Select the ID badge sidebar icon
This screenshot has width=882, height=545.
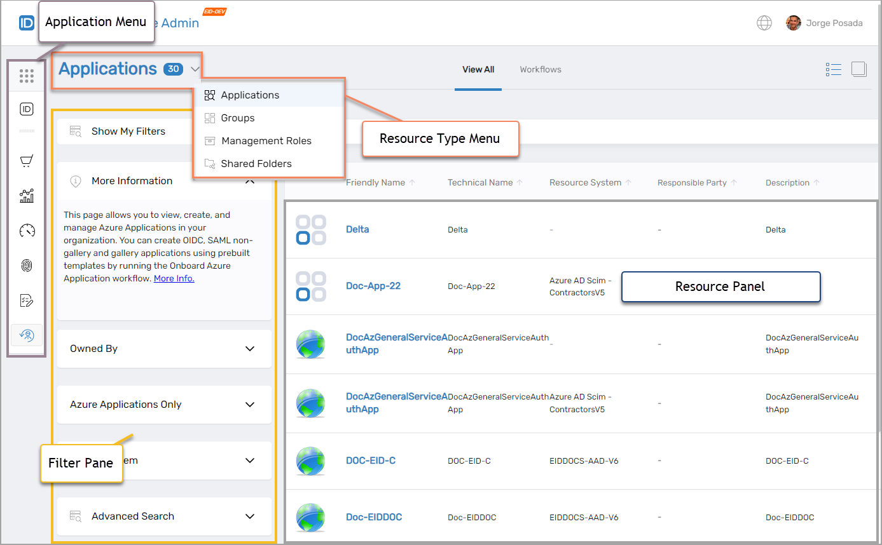26,109
